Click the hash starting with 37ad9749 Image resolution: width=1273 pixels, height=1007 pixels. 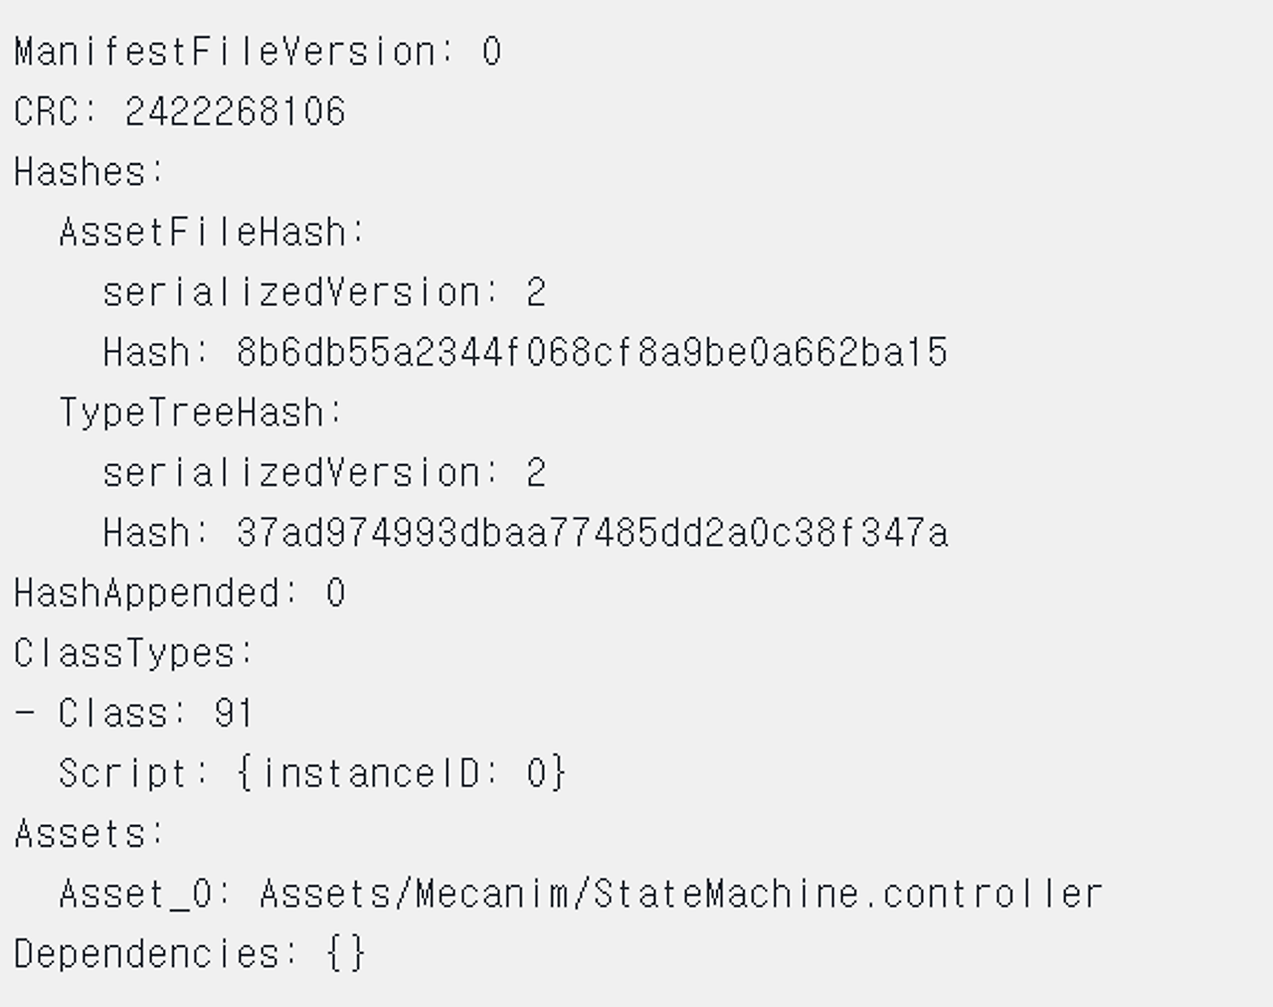coord(592,533)
